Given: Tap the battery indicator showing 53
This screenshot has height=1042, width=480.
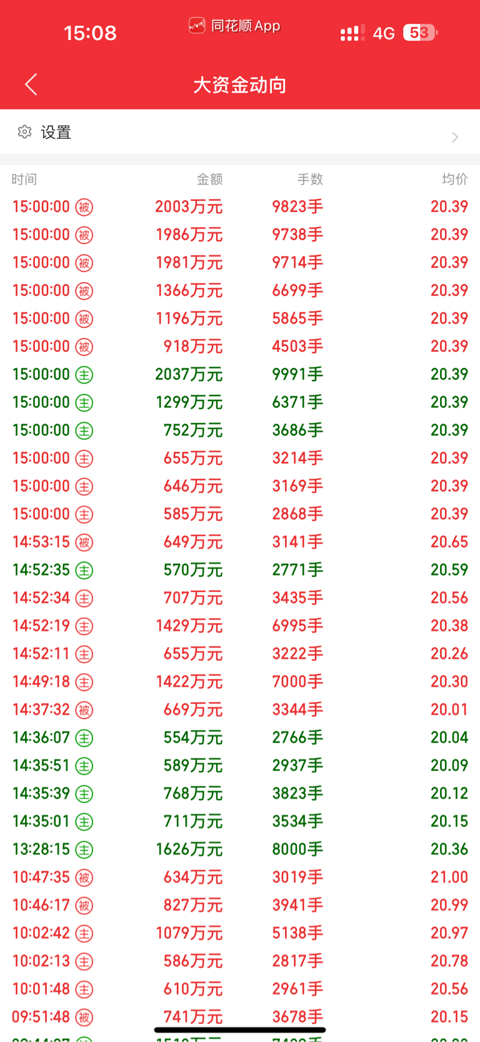Looking at the screenshot, I should pos(420,33).
